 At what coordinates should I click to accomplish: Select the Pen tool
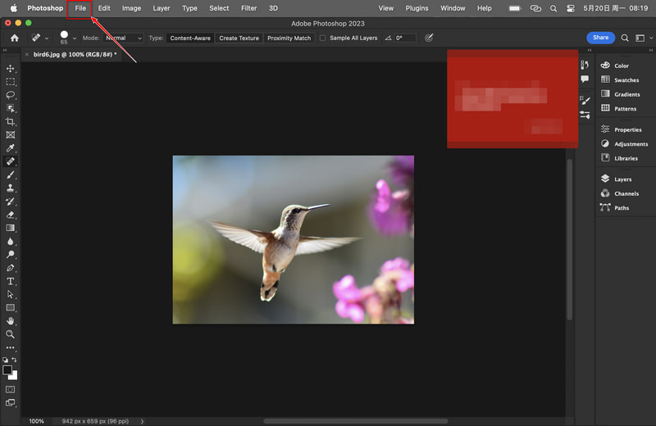10,268
